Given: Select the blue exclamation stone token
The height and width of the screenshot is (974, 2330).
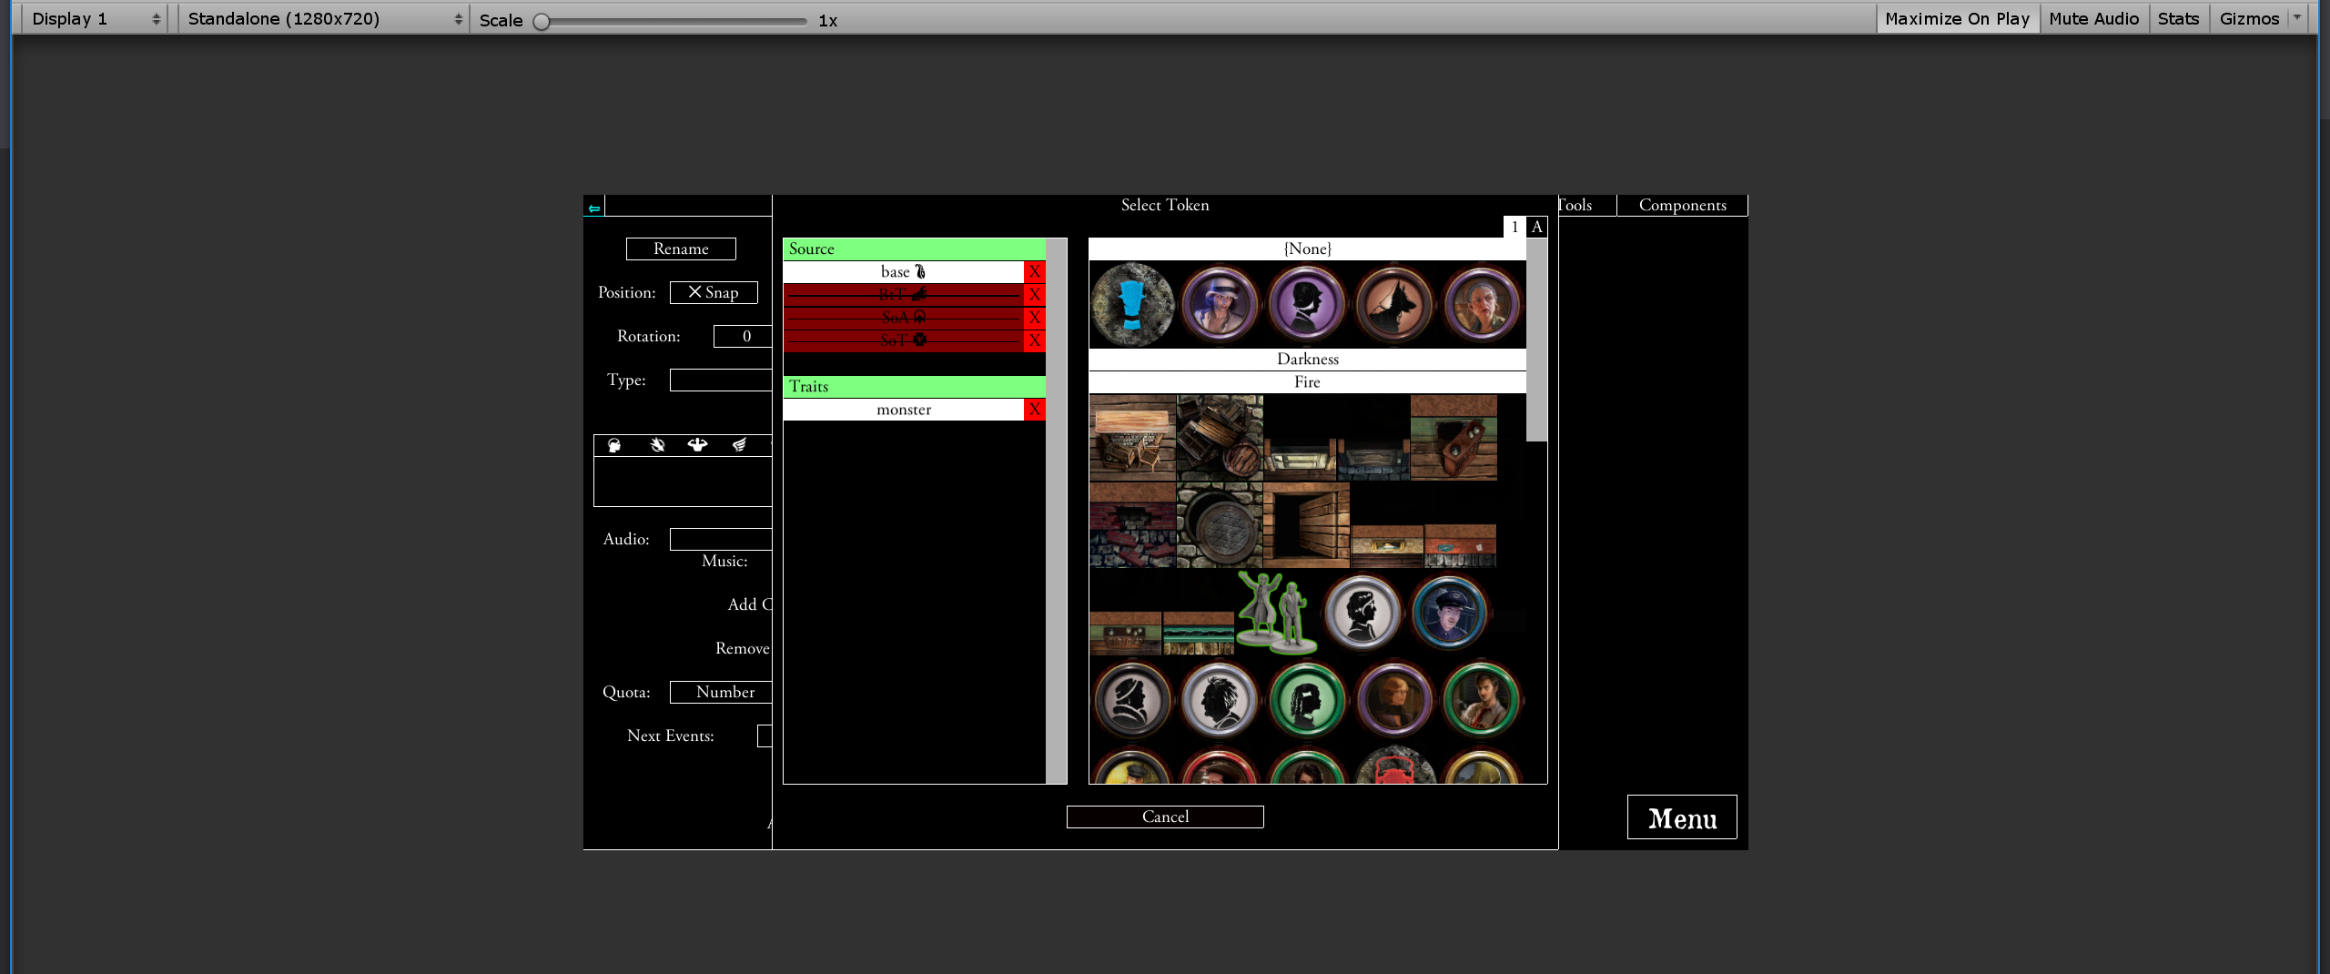Looking at the screenshot, I should click(x=1132, y=304).
